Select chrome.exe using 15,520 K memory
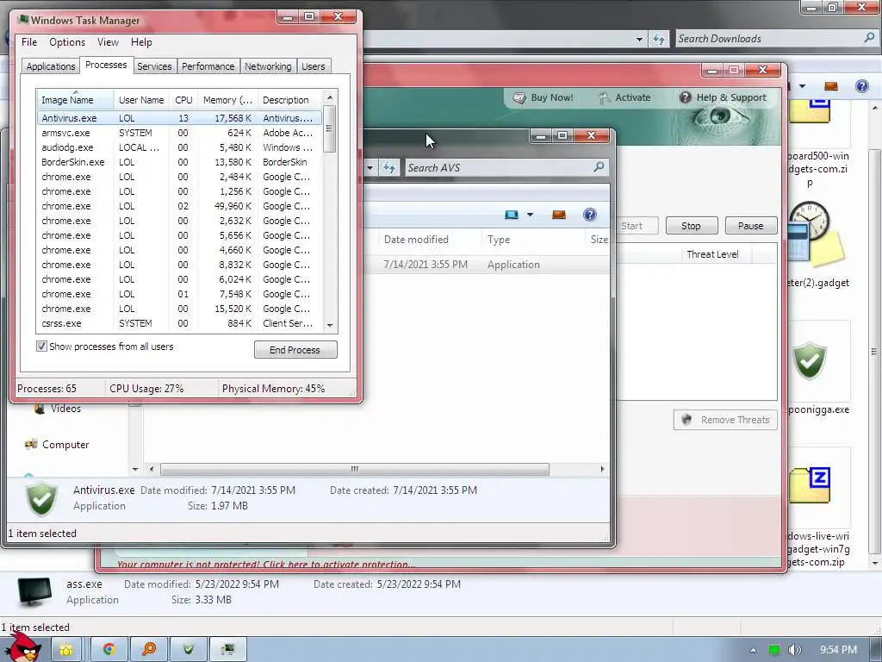 pyautogui.click(x=179, y=309)
